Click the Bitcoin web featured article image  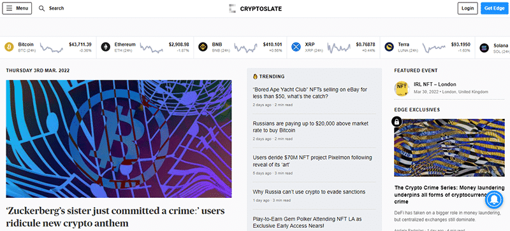[x=119, y=139]
